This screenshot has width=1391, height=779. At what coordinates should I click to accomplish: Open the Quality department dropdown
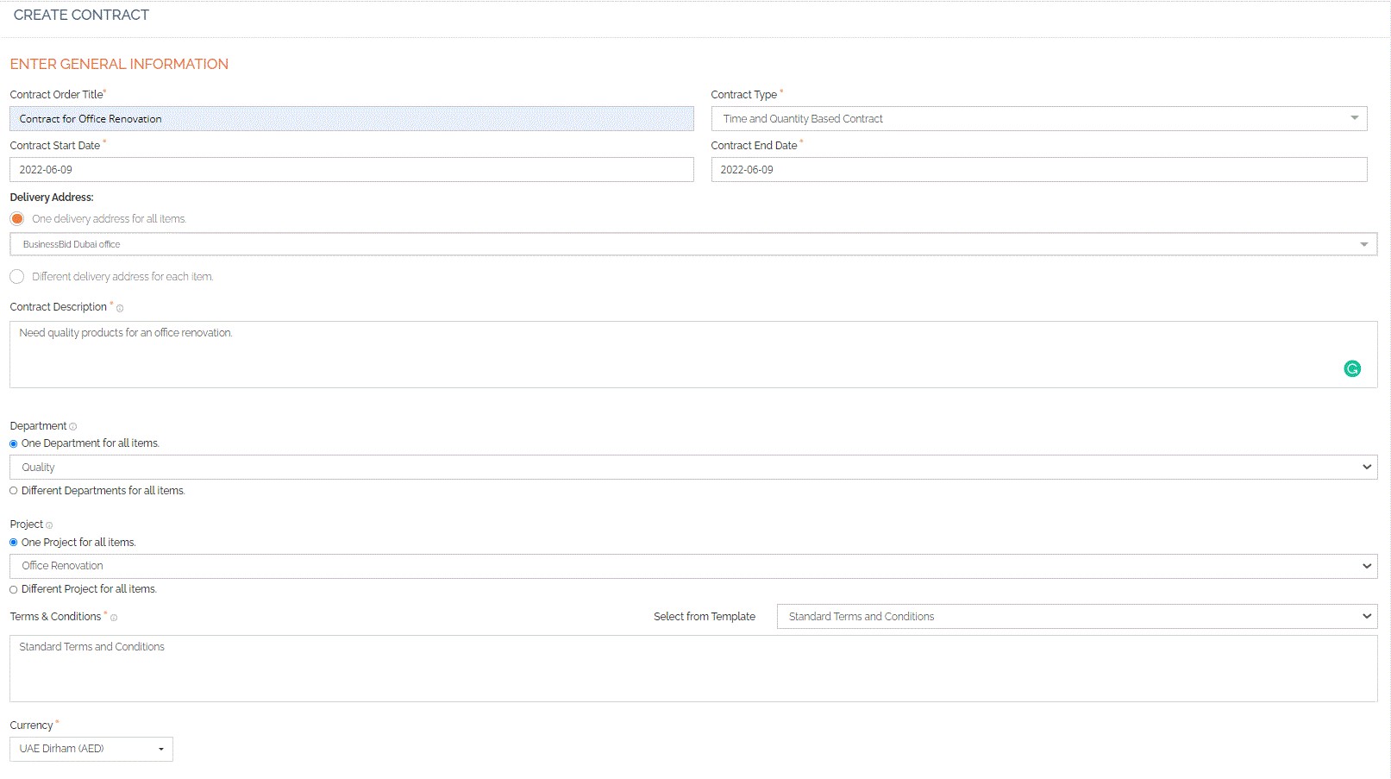(693, 468)
